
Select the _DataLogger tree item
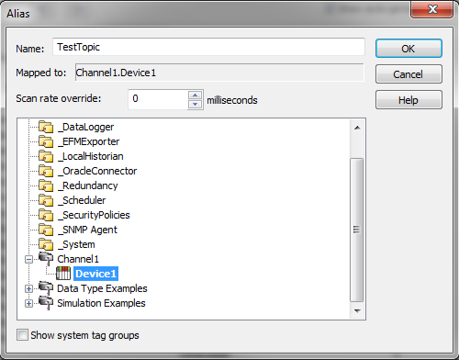pyautogui.click(x=85, y=127)
